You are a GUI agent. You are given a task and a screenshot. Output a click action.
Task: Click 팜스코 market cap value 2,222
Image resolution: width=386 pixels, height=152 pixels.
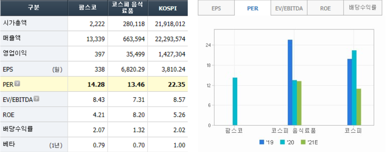[x=97, y=24]
